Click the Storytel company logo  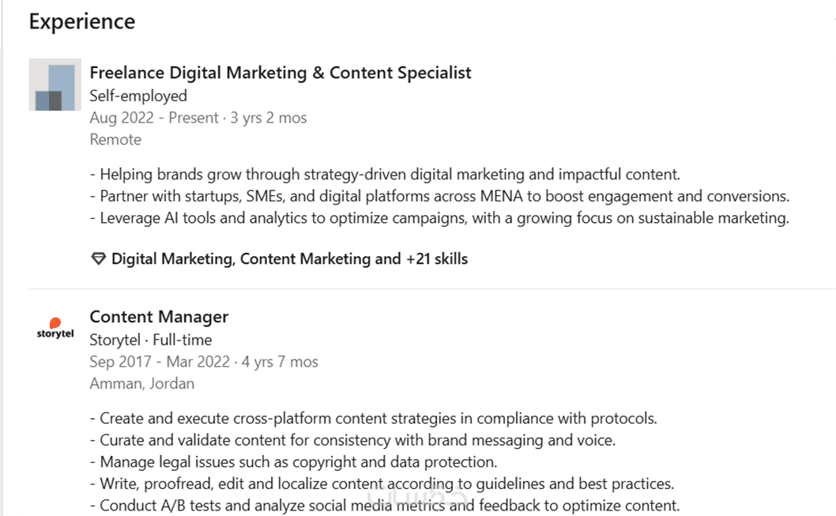pos(55,329)
